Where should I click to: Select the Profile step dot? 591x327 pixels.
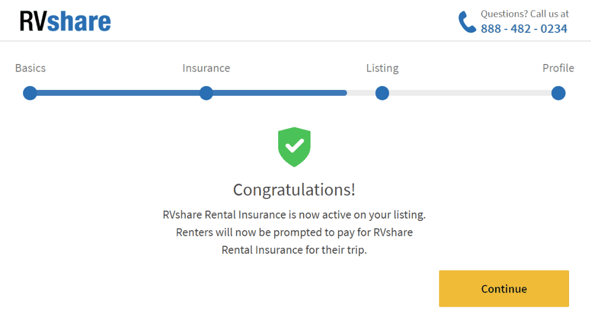(558, 93)
